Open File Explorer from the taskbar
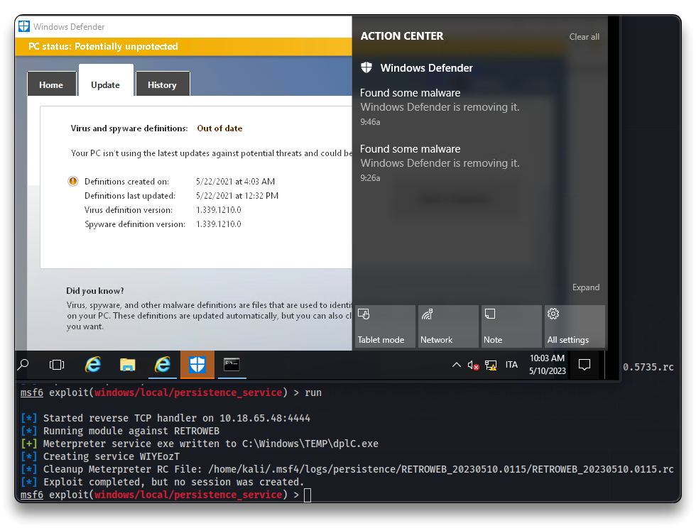Image resolution: width=696 pixels, height=528 pixels. 127,365
